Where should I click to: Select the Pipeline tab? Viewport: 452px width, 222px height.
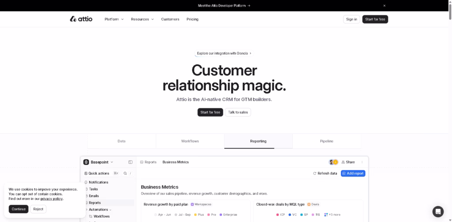point(327,141)
